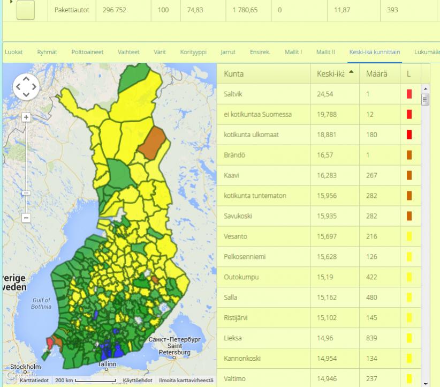
Task: Click the map zoom slider handle
Action: (x=26, y=193)
